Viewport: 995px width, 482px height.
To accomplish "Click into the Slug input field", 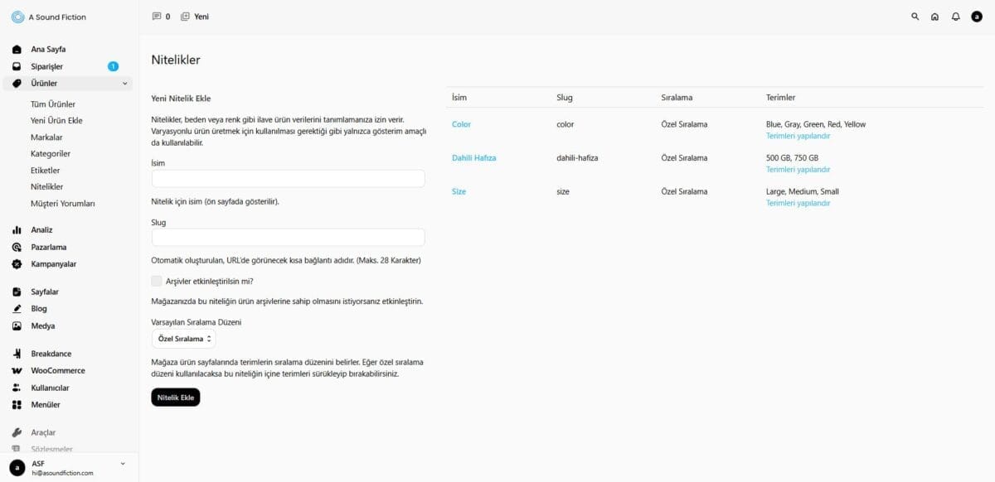I will (288, 238).
